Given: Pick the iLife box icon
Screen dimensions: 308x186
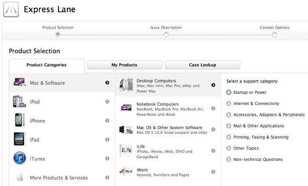Looking at the screenshot, I should pyautogui.click(x=126, y=150).
